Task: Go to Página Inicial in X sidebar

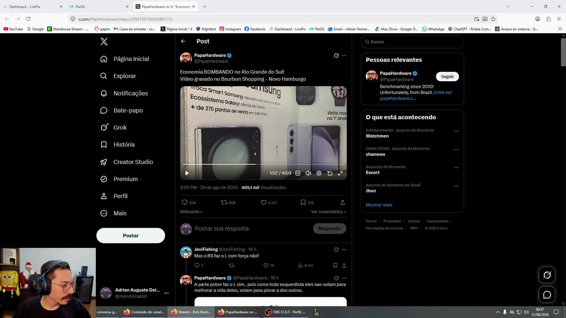Action: pos(125,59)
